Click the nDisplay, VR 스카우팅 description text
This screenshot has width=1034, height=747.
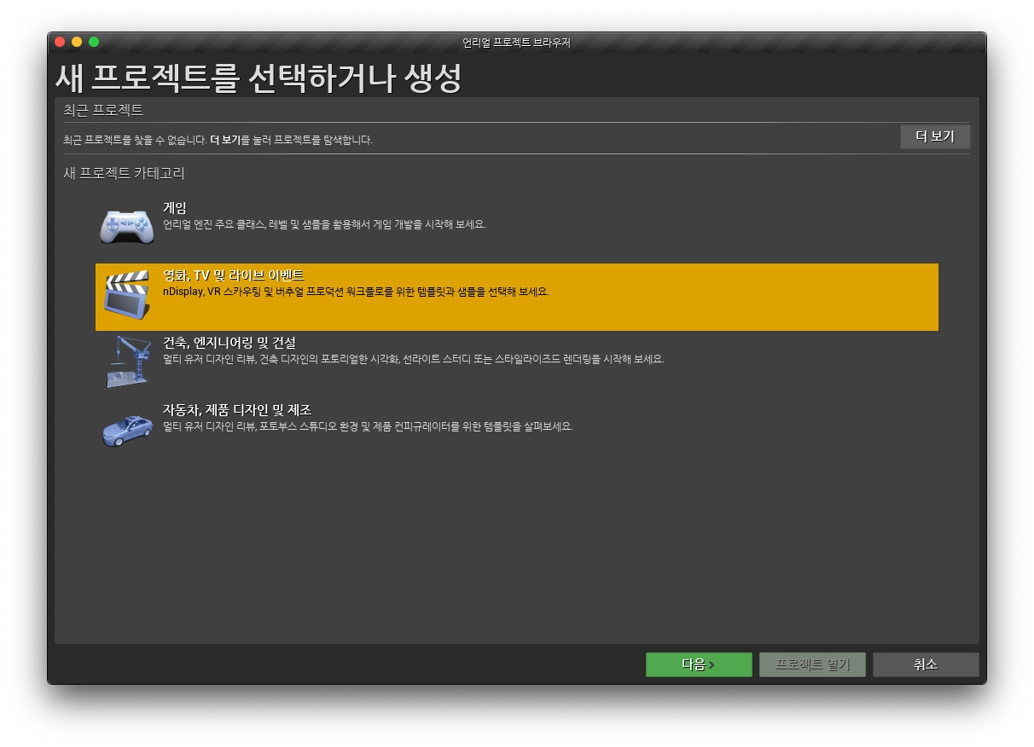tap(356, 292)
